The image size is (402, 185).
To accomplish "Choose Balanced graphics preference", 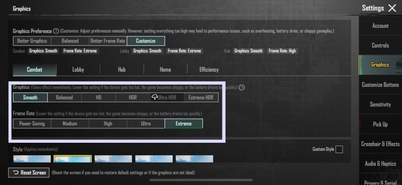I will click(x=70, y=41).
